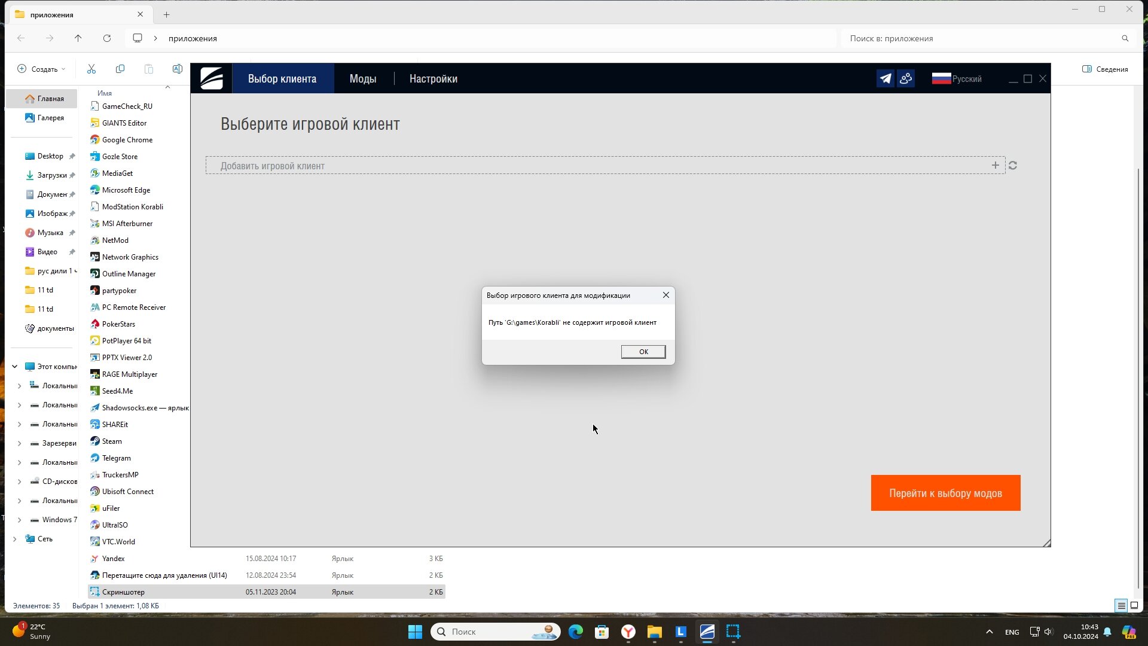The height and width of the screenshot is (646, 1148).
Task: Open the Настройки tab
Action: 433,79
